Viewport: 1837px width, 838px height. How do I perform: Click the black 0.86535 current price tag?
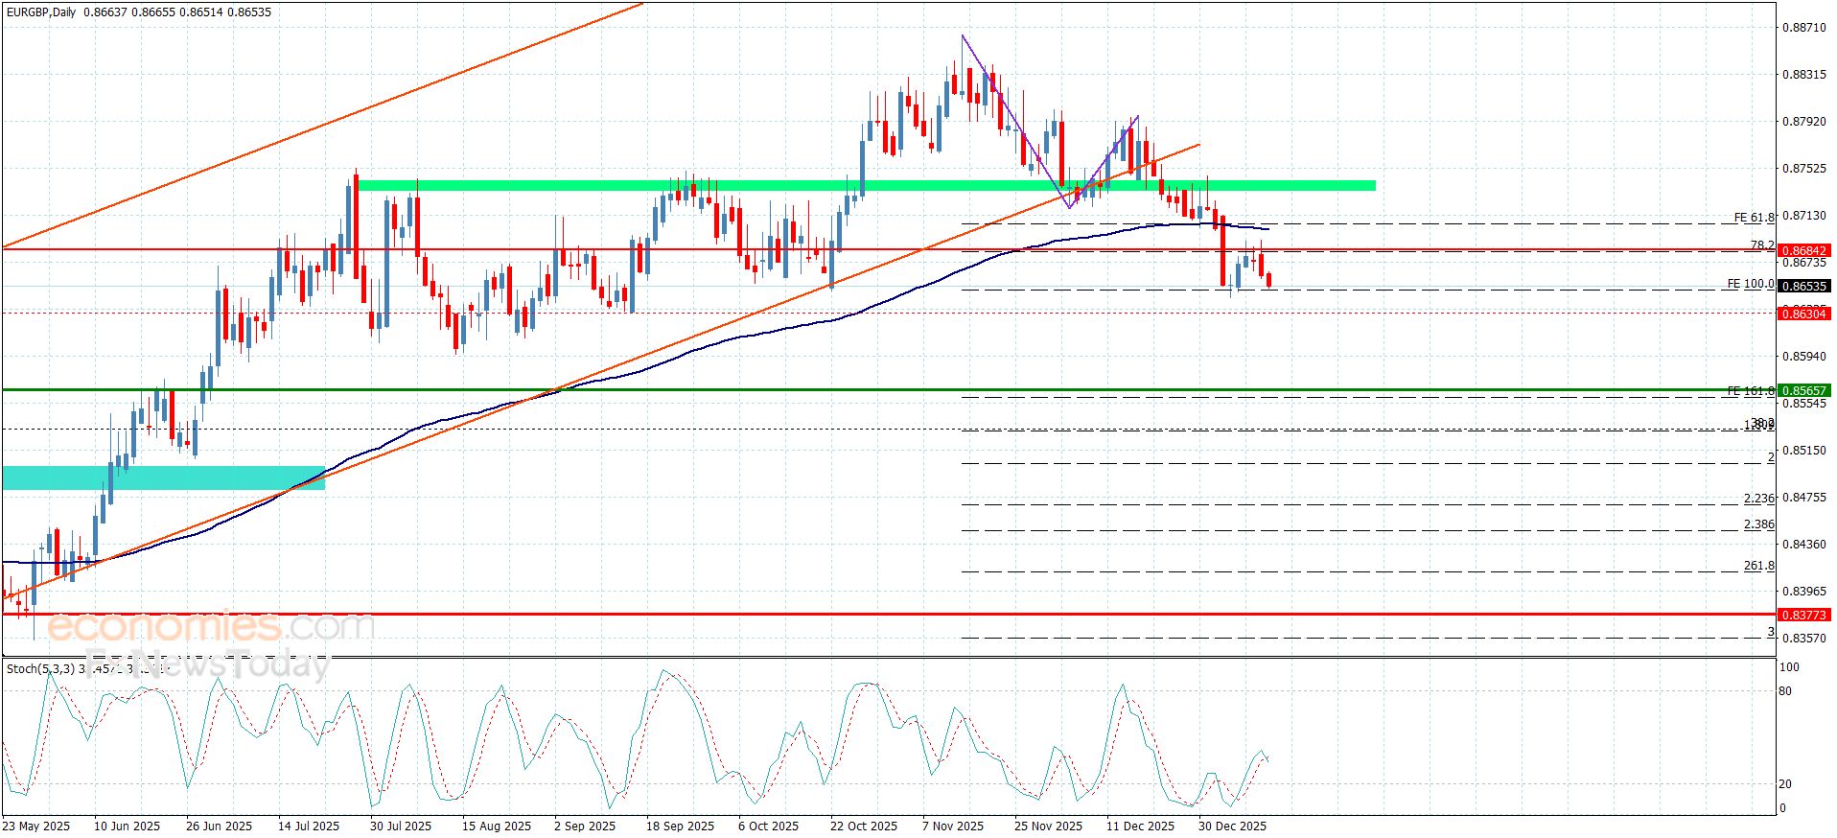pos(1803,286)
